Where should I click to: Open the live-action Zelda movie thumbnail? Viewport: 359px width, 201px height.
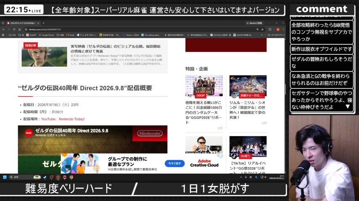coord(45,57)
